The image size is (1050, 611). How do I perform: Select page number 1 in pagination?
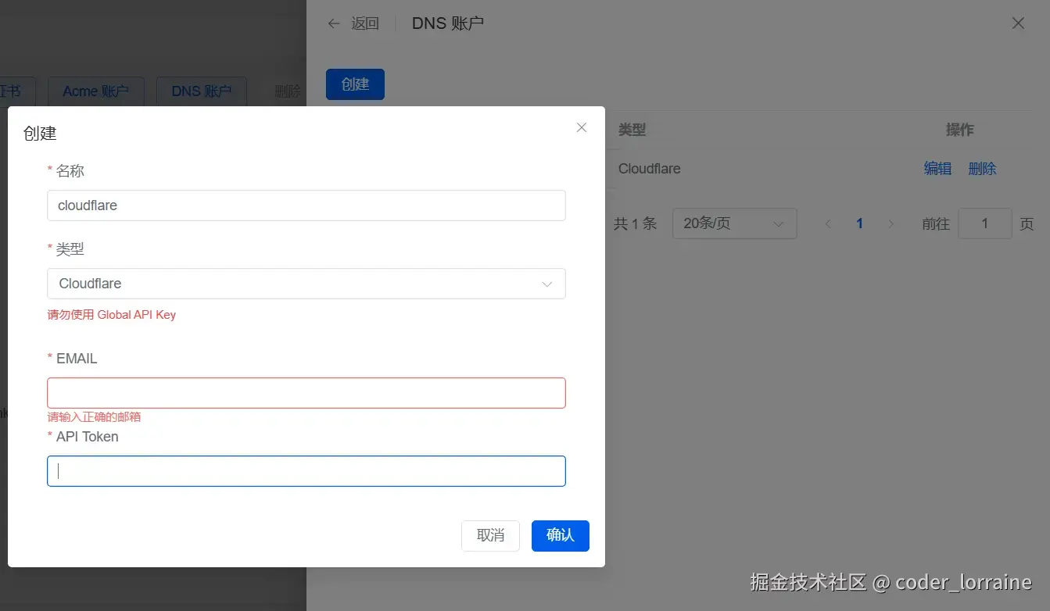859,224
